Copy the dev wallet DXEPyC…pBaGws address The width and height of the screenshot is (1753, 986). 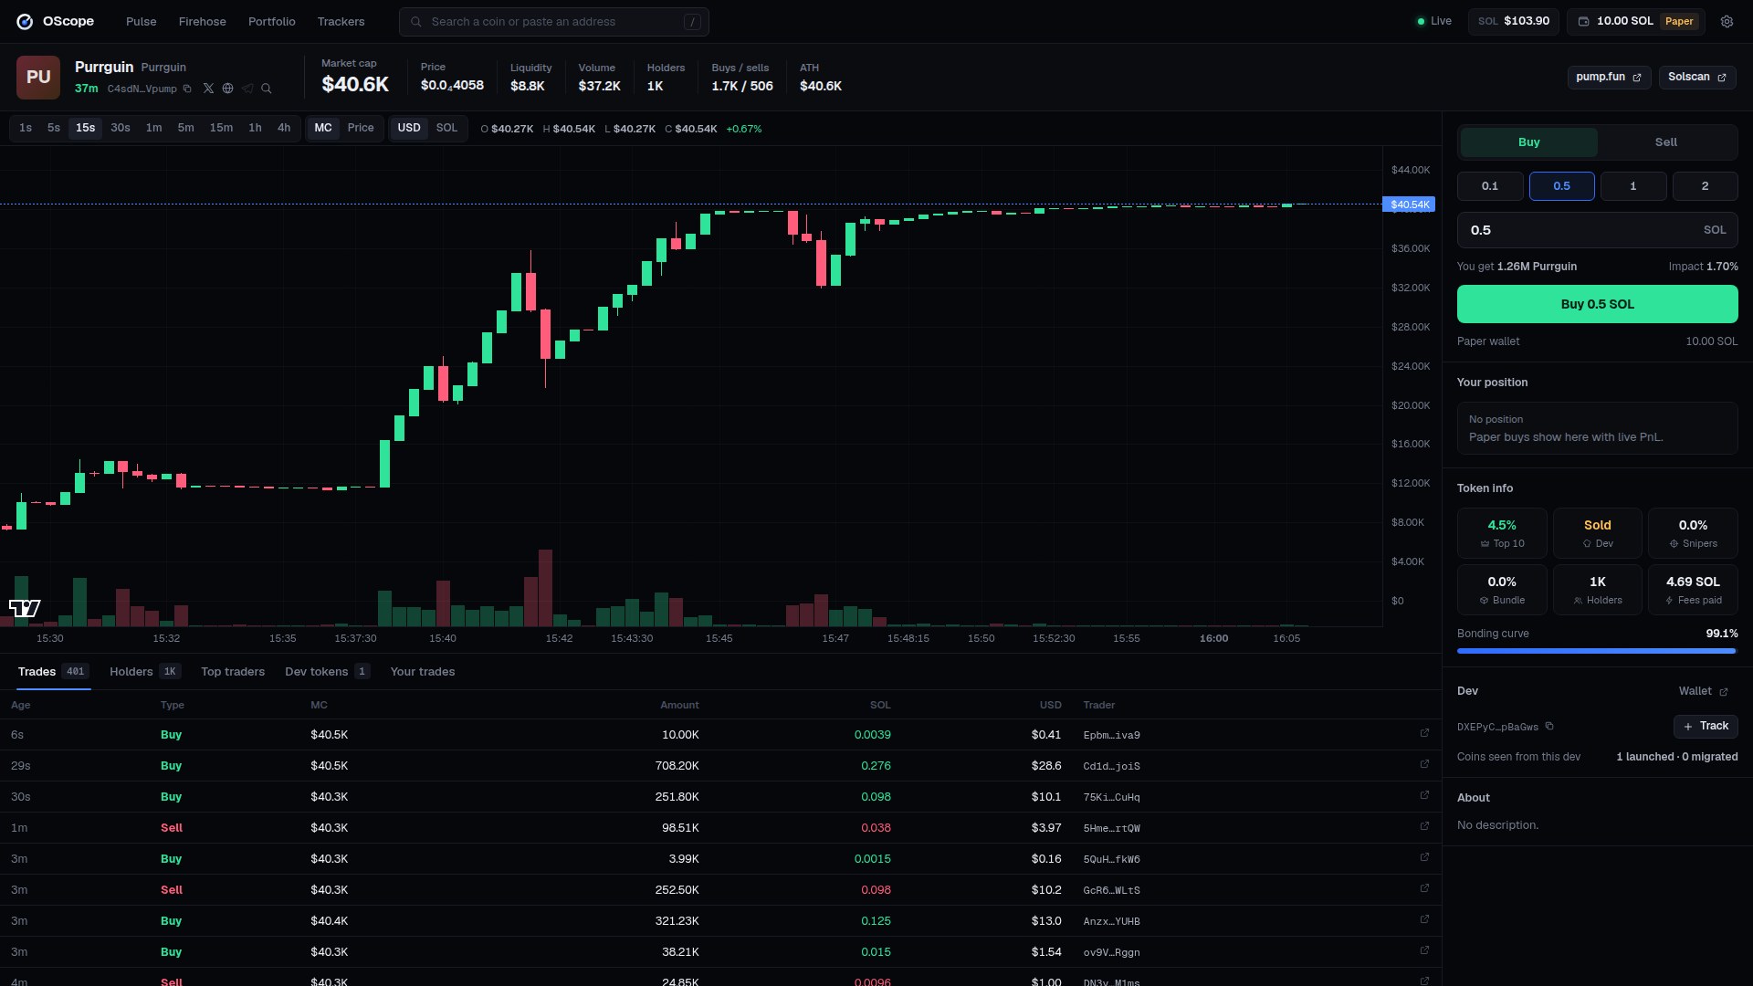(x=1549, y=727)
